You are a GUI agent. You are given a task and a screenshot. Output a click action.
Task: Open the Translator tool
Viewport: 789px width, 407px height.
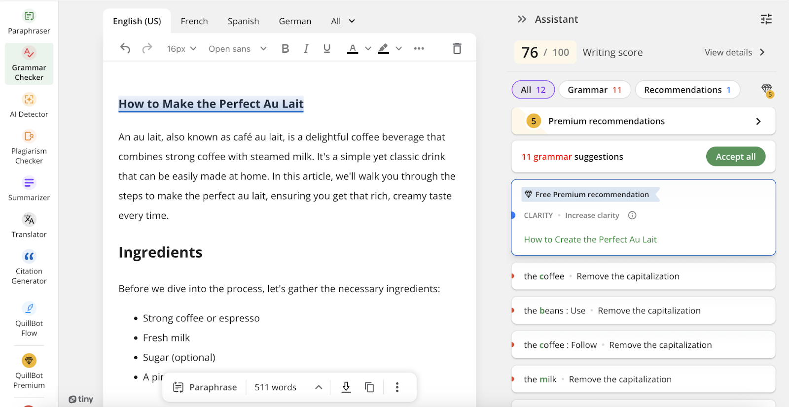pyautogui.click(x=29, y=225)
